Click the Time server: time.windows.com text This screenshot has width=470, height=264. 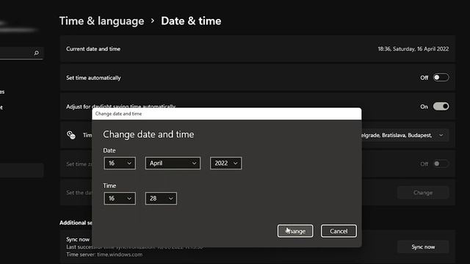click(x=104, y=254)
